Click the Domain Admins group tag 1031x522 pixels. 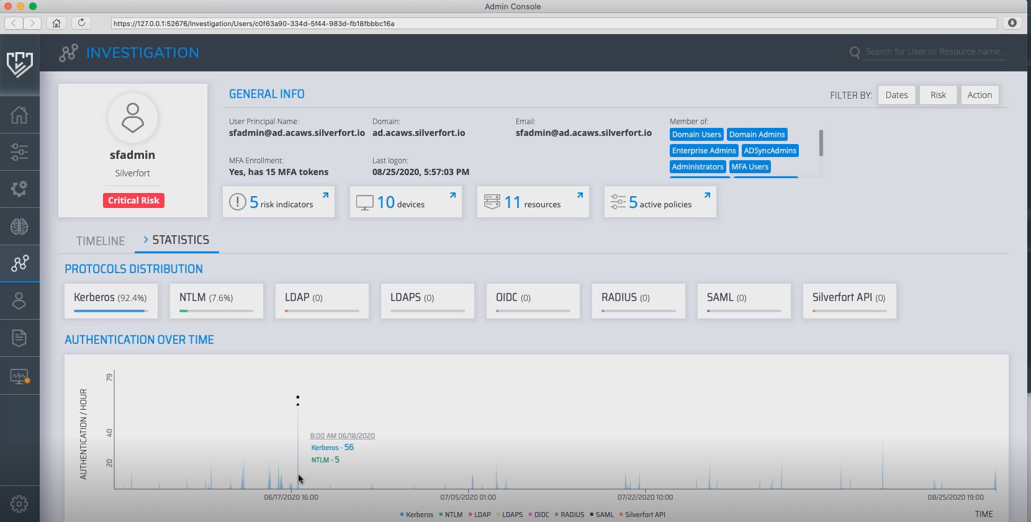coord(757,135)
